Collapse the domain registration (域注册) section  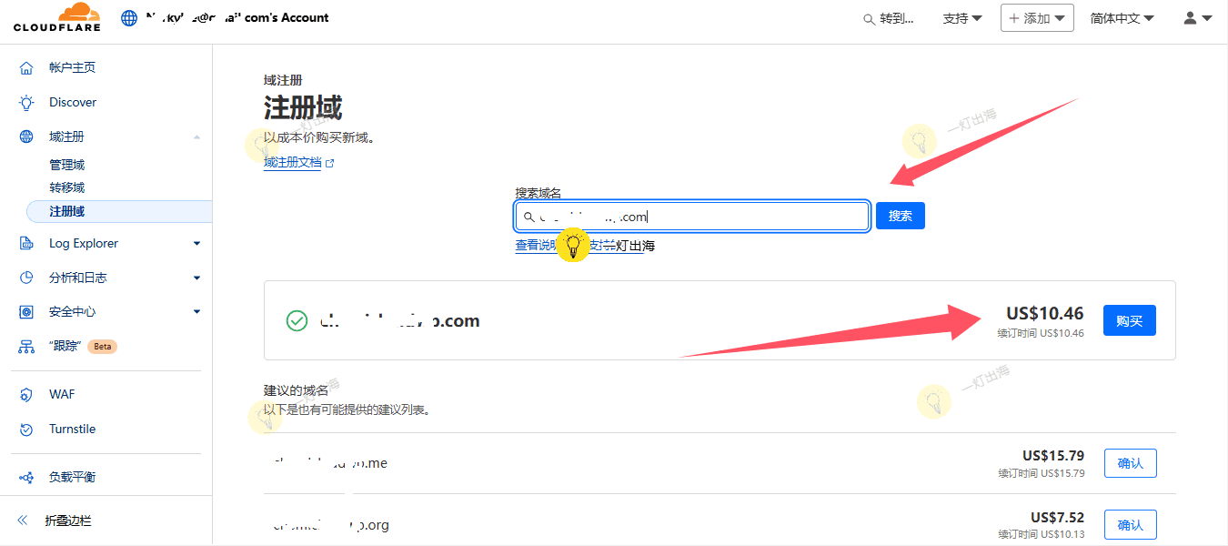point(196,137)
